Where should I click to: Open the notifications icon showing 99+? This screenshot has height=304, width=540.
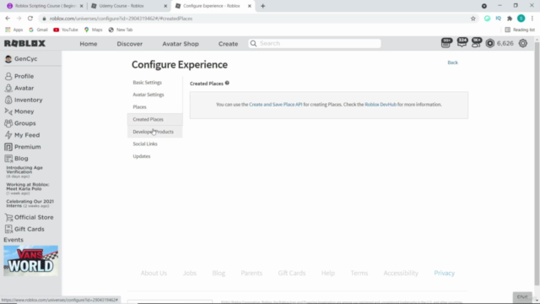pyautogui.click(x=446, y=43)
